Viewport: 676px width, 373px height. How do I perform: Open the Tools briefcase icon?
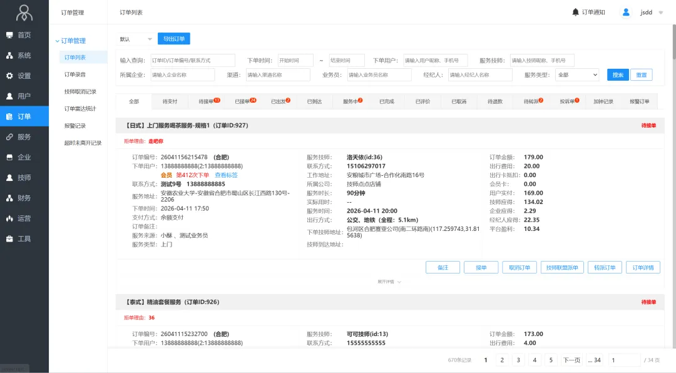pos(9,239)
